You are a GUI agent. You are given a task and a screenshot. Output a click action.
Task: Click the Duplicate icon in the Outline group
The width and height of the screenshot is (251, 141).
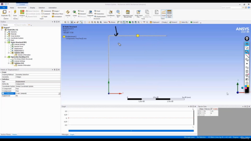(x=4, y=12)
